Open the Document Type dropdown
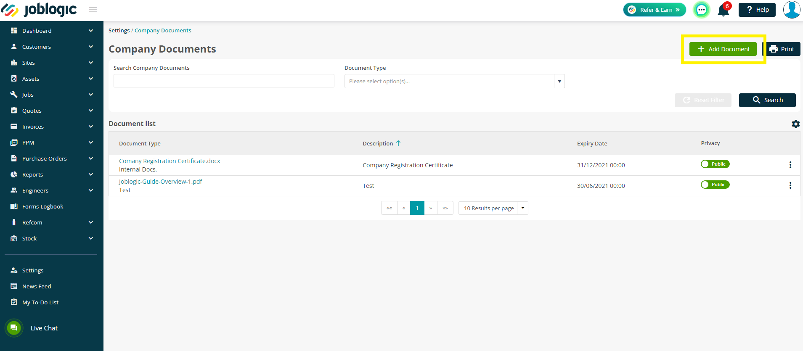 pos(454,81)
